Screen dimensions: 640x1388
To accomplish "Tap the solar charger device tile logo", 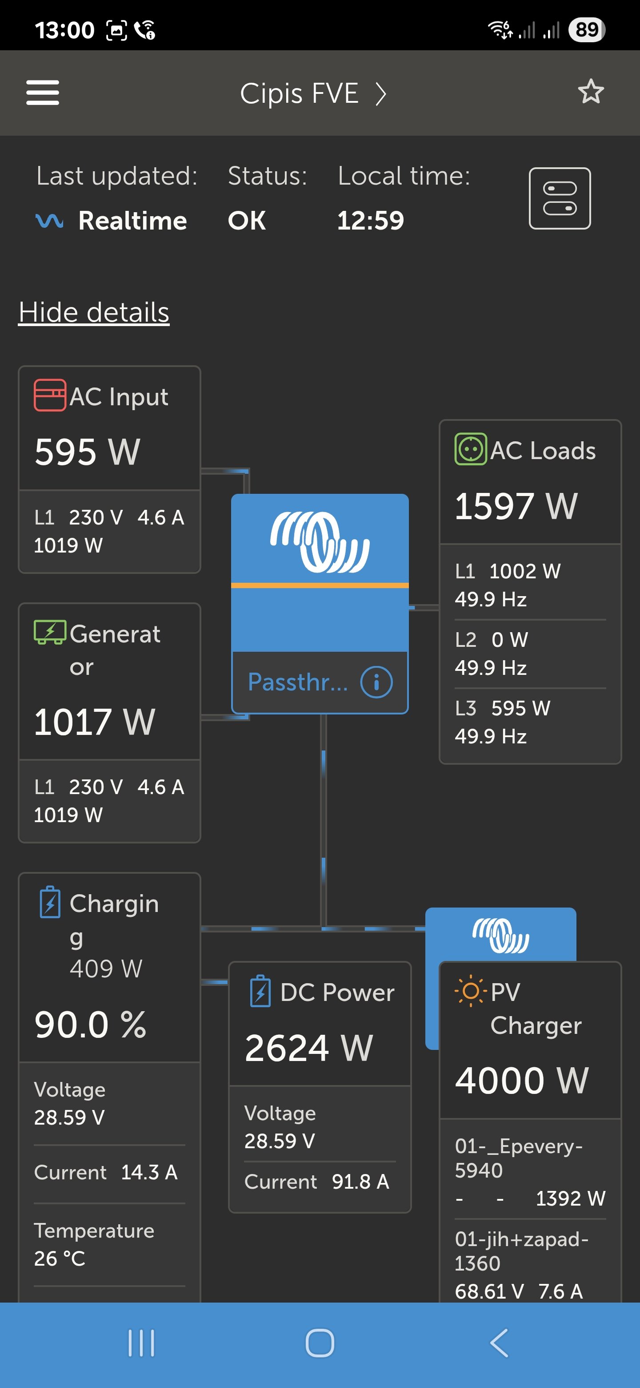I will 500,935.
